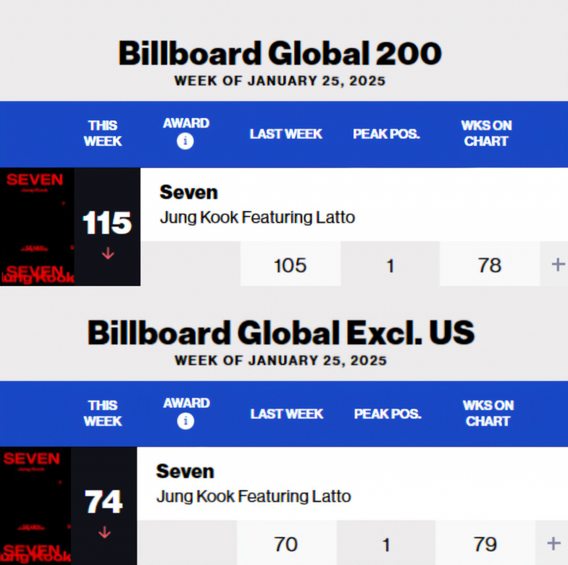
Task: Select WKS ON CHART header in Global Excl. US
Action: [x=488, y=413]
